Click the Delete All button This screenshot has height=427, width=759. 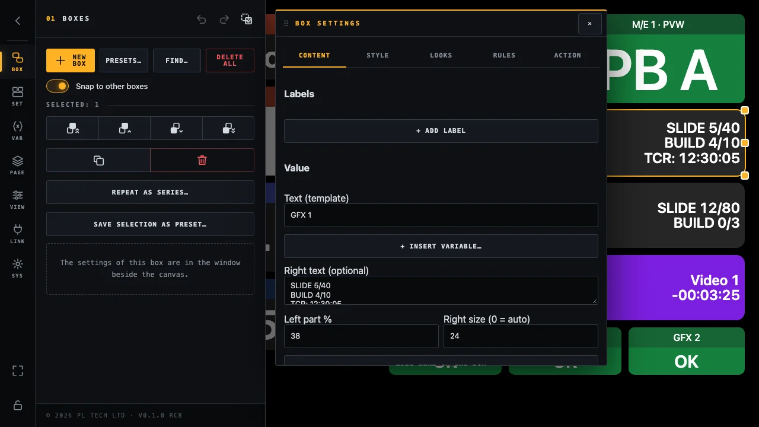pos(230,60)
